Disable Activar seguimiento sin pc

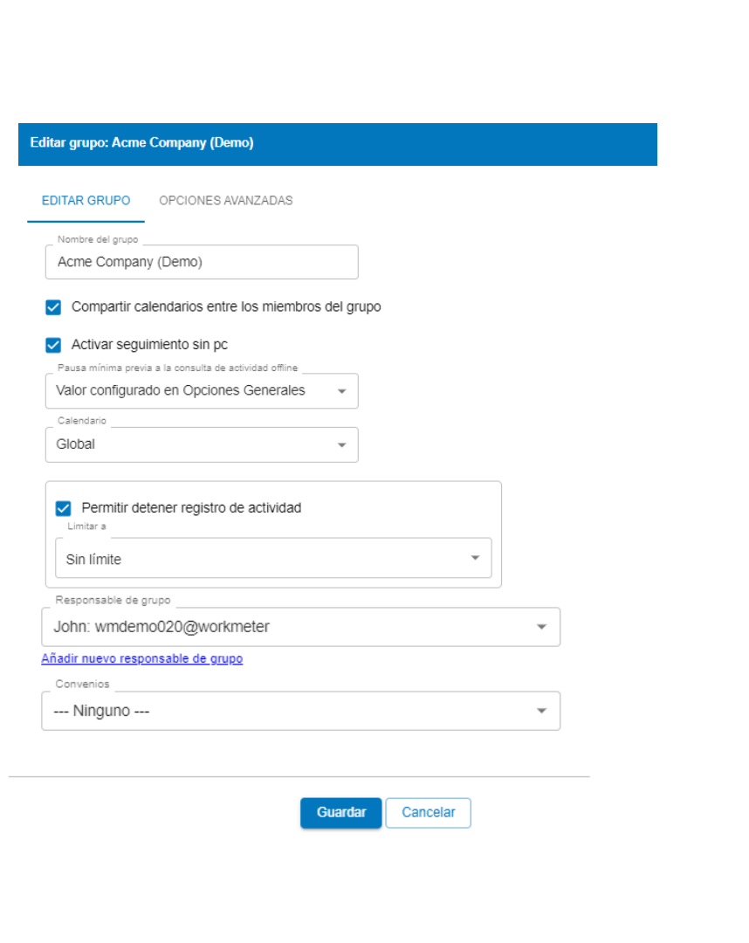point(53,344)
